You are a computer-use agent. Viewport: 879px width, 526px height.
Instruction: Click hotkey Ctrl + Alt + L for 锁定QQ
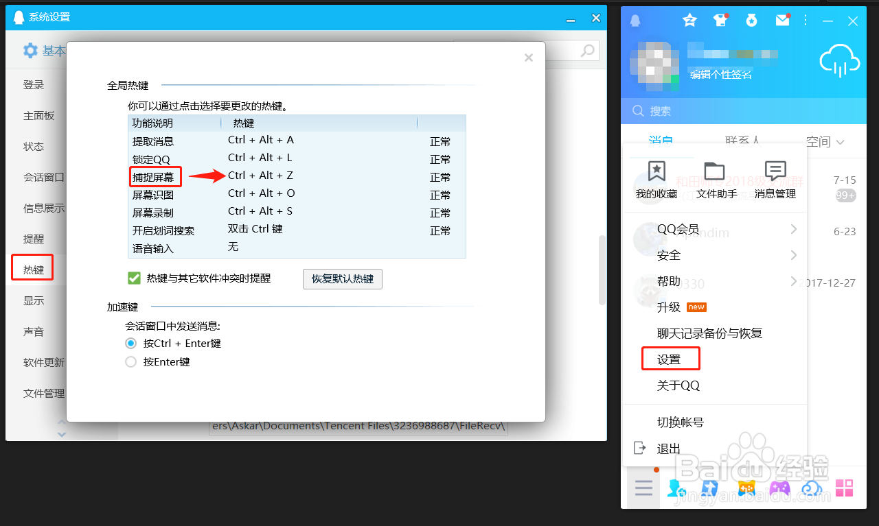pyautogui.click(x=260, y=158)
